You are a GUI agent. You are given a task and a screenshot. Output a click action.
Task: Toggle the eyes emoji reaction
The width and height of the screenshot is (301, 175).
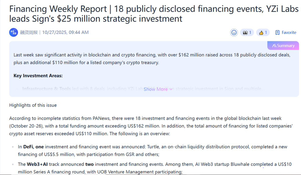245,32
